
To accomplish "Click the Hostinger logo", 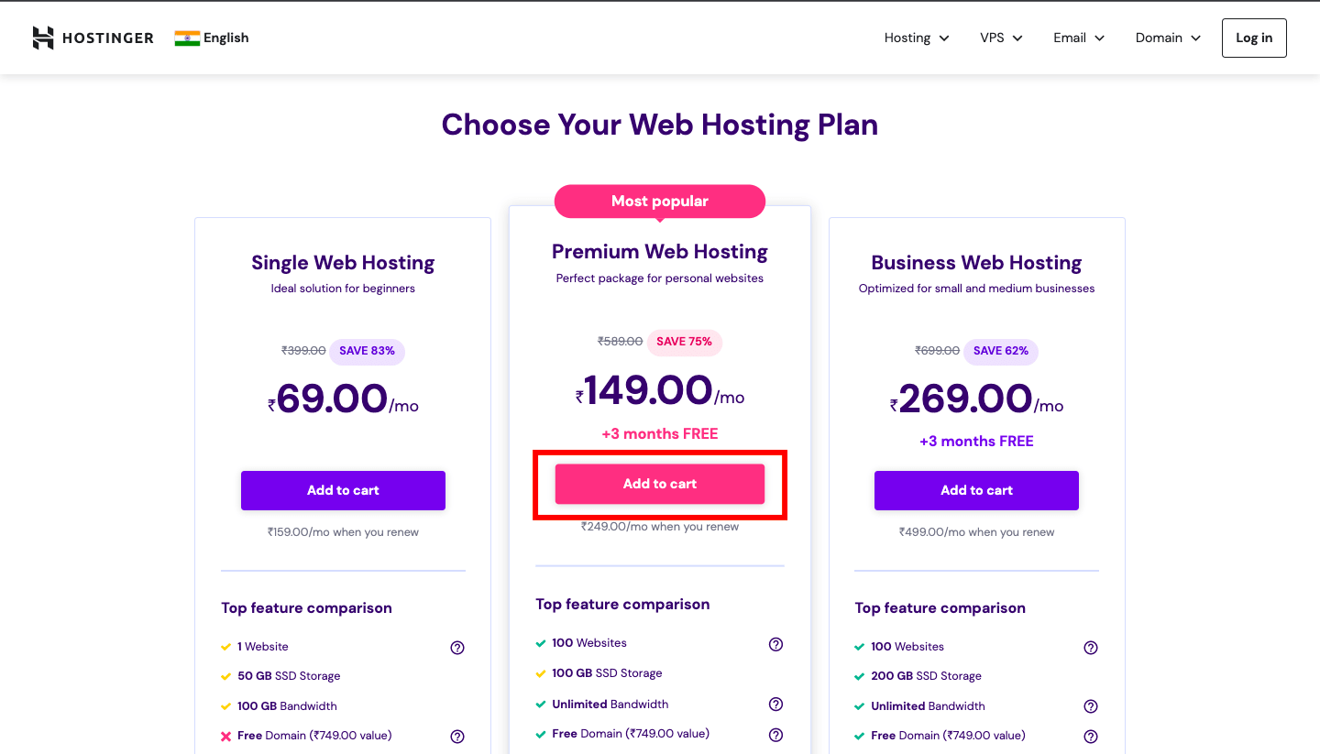I will click(x=92, y=38).
